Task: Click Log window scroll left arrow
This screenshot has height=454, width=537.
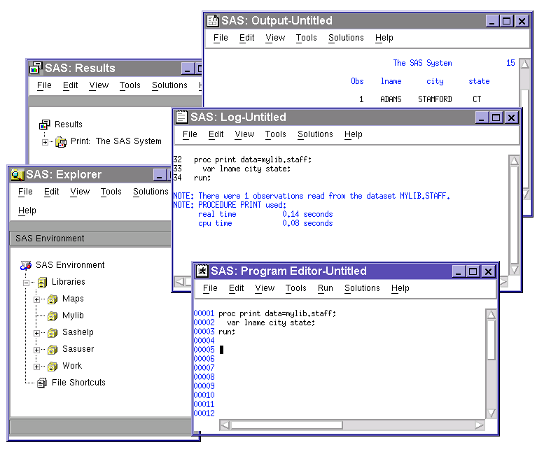Action: click(179, 282)
